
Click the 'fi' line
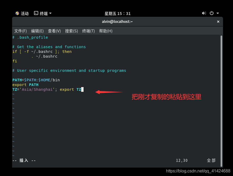click(x=15, y=61)
